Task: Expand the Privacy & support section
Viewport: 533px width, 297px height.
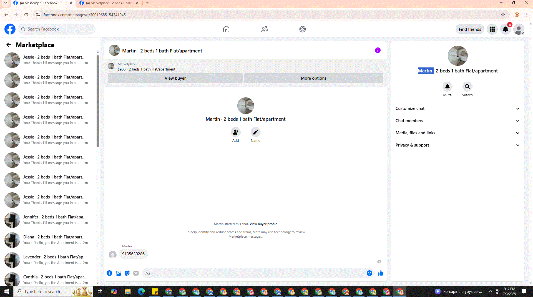Action: tap(457, 145)
